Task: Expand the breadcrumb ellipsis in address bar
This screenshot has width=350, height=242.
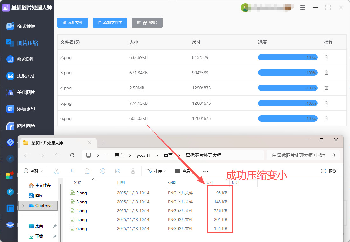Action: coord(107,155)
